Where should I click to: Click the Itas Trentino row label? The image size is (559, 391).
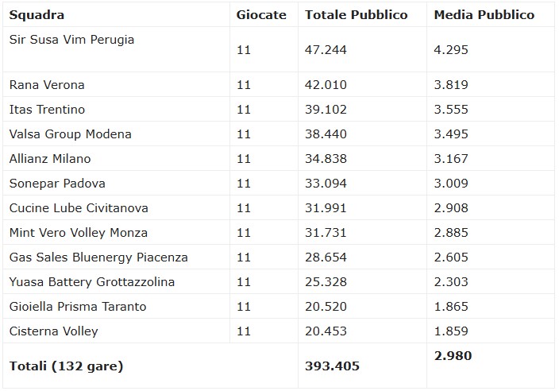pyautogui.click(x=47, y=110)
